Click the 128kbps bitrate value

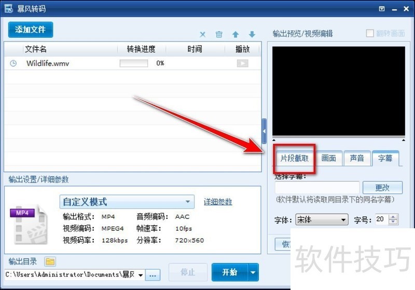pos(115,240)
